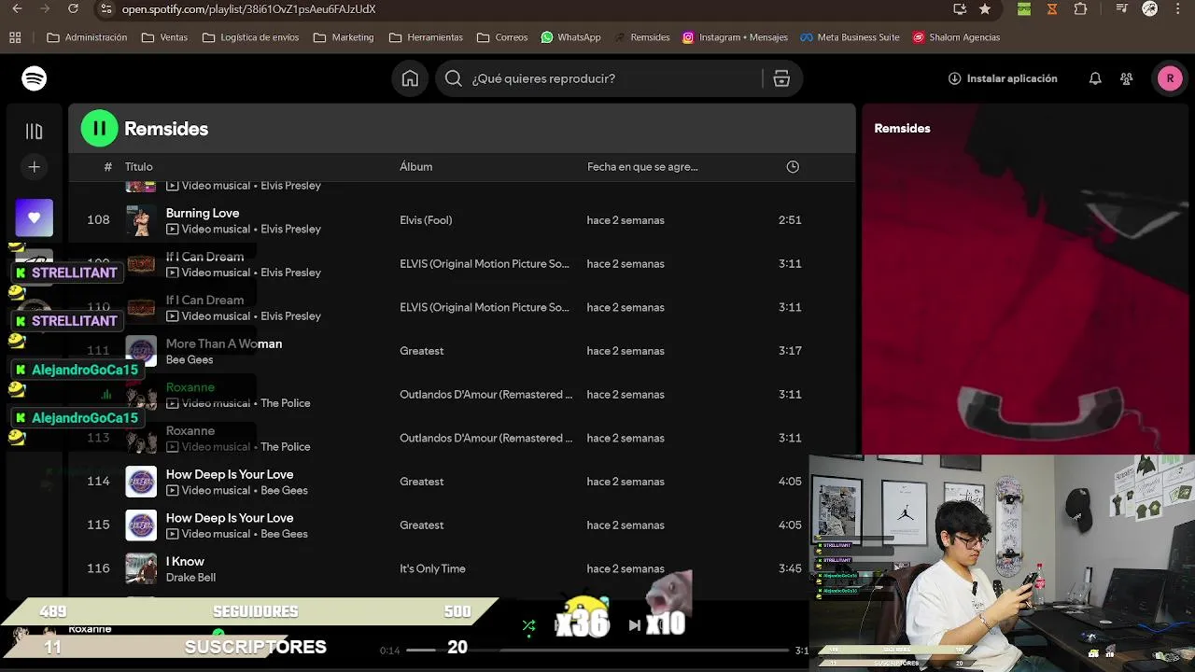Click the search magnifier icon

[x=454, y=78]
